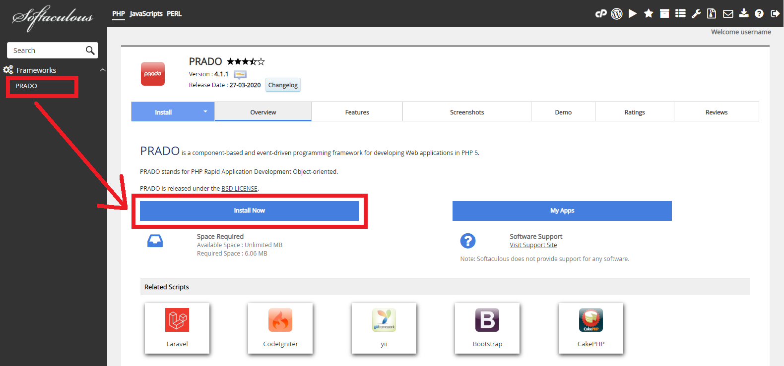Viewport: 784px width, 366px height.
Task: Open the Laravel related script
Action: click(x=177, y=328)
